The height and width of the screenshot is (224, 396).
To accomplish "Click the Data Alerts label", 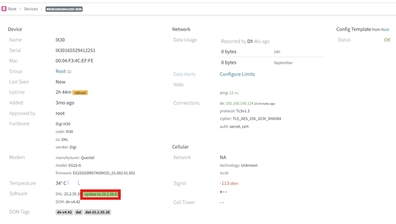I will point(184,74).
